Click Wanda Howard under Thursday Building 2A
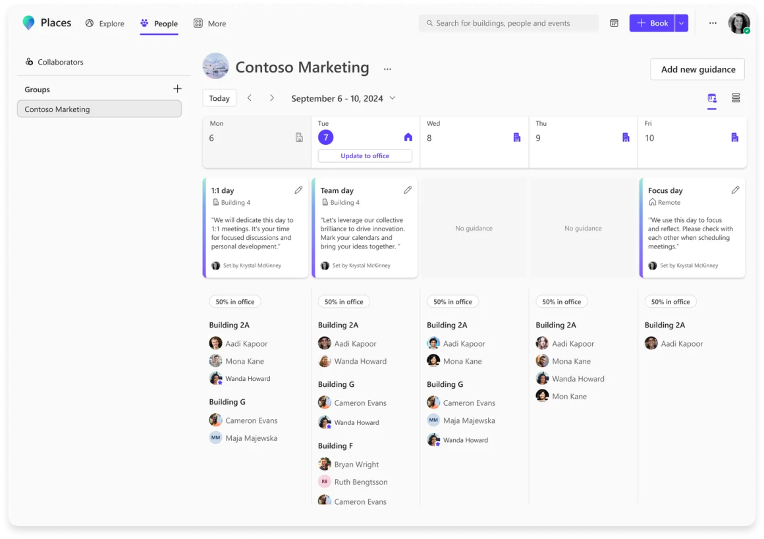Image resolution: width=764 pixels, height=539 pixels. pos(570,379)
